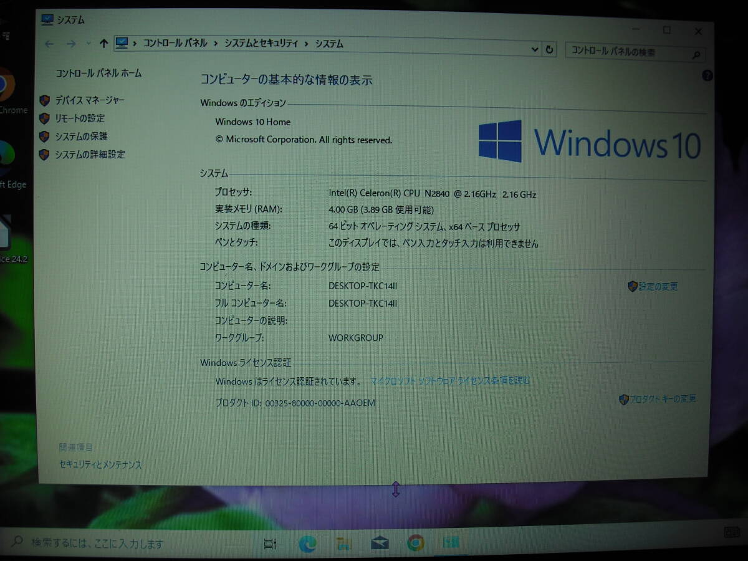Open the touch keyboard taskbar icon
Screen dimensions: 748x561
point(733,532)
